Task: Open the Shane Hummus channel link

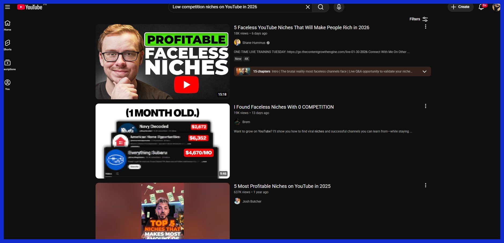Action: pos(254,43)
